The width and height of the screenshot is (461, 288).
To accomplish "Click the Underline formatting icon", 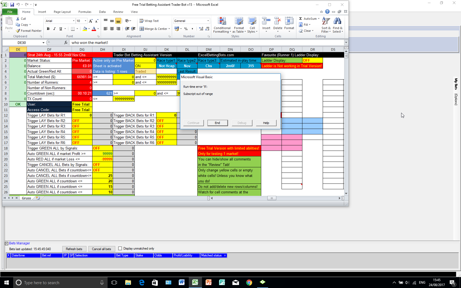I will [x=61, y=29].
